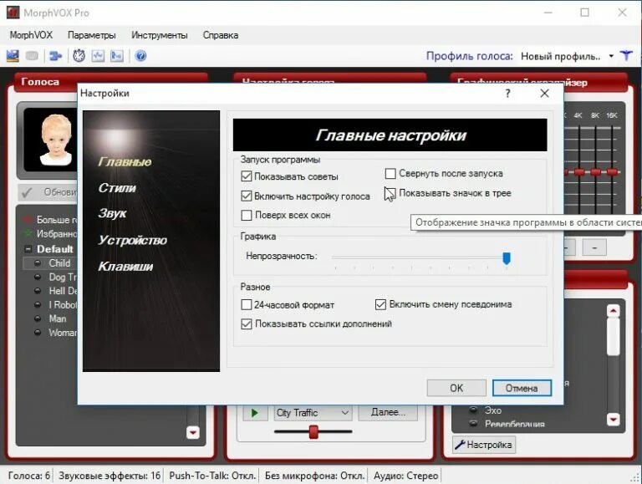Viewport: 642px width, 484px height.
Task: Click Без микрофона: Откл. status entry
Action: tap(314, 476)
